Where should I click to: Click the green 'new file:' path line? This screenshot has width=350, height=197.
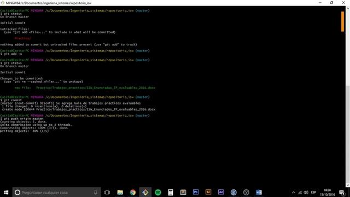pos(85,88)
